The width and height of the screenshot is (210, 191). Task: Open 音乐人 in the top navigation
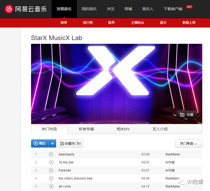[148, 9]
